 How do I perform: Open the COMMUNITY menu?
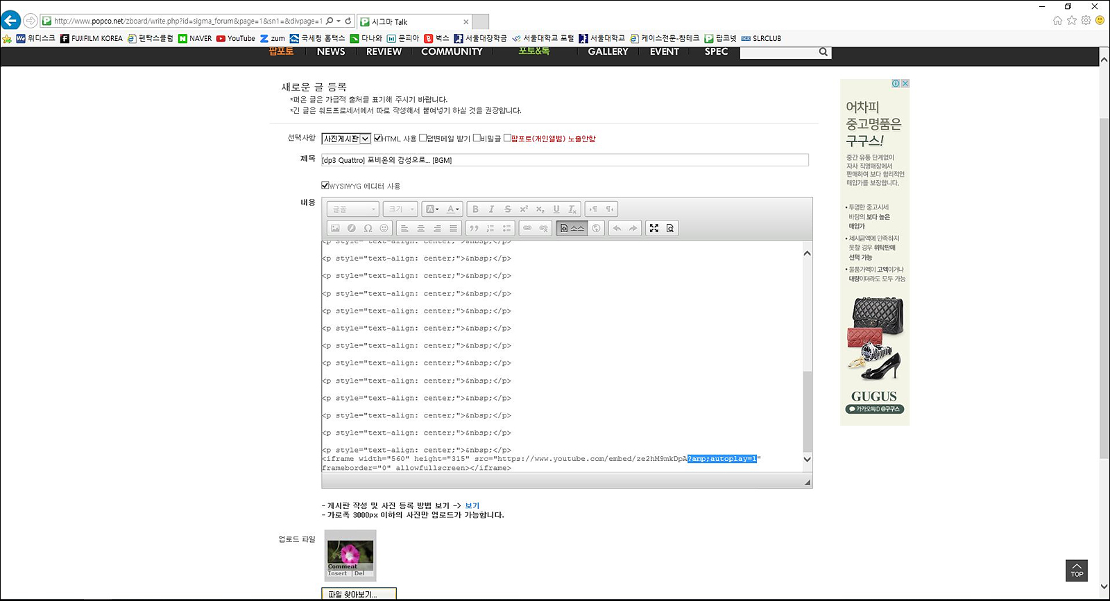click(452, 51)
